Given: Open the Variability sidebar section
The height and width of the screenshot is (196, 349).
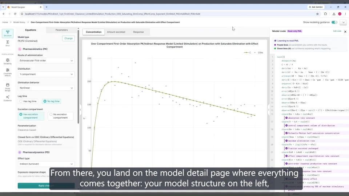Looking at the screenshot, I should [x=8, y=62].
